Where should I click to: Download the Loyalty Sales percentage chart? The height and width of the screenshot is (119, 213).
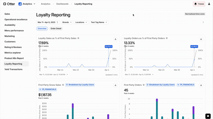[x=116, y=39]
